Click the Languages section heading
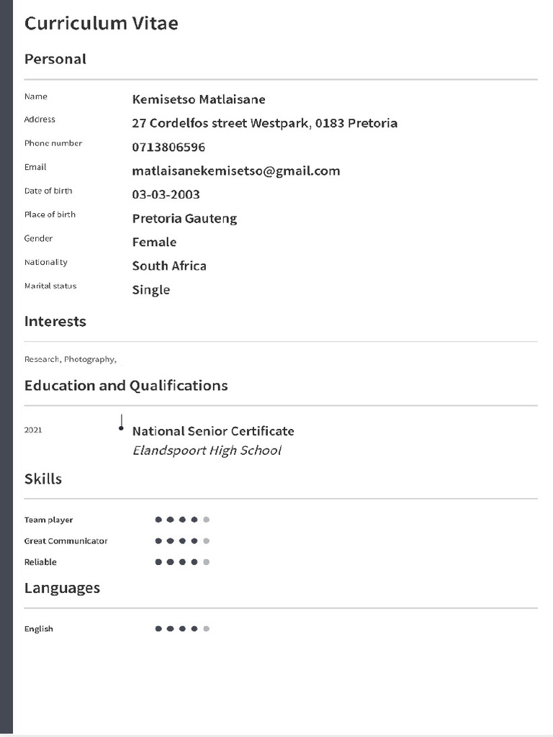Screen dimensions: 553x737 coord(62,588)
